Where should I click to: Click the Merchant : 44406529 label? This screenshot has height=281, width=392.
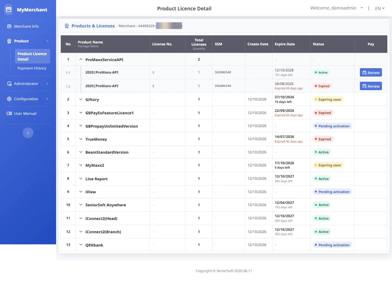tap(137, 26)
